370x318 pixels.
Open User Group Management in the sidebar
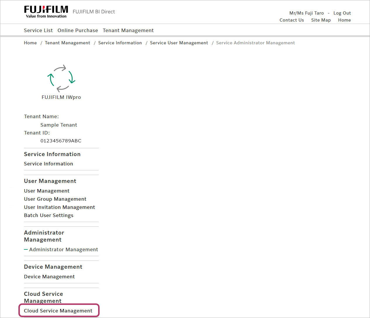click(x=55, y=199)
